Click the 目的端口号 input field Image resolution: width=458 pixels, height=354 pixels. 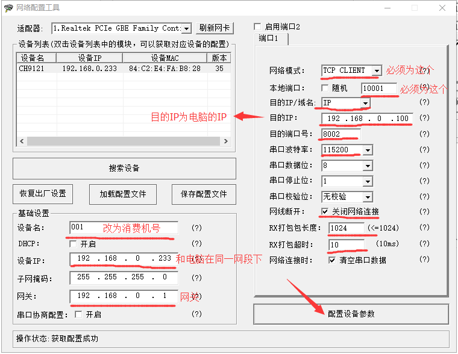(341, 134)
